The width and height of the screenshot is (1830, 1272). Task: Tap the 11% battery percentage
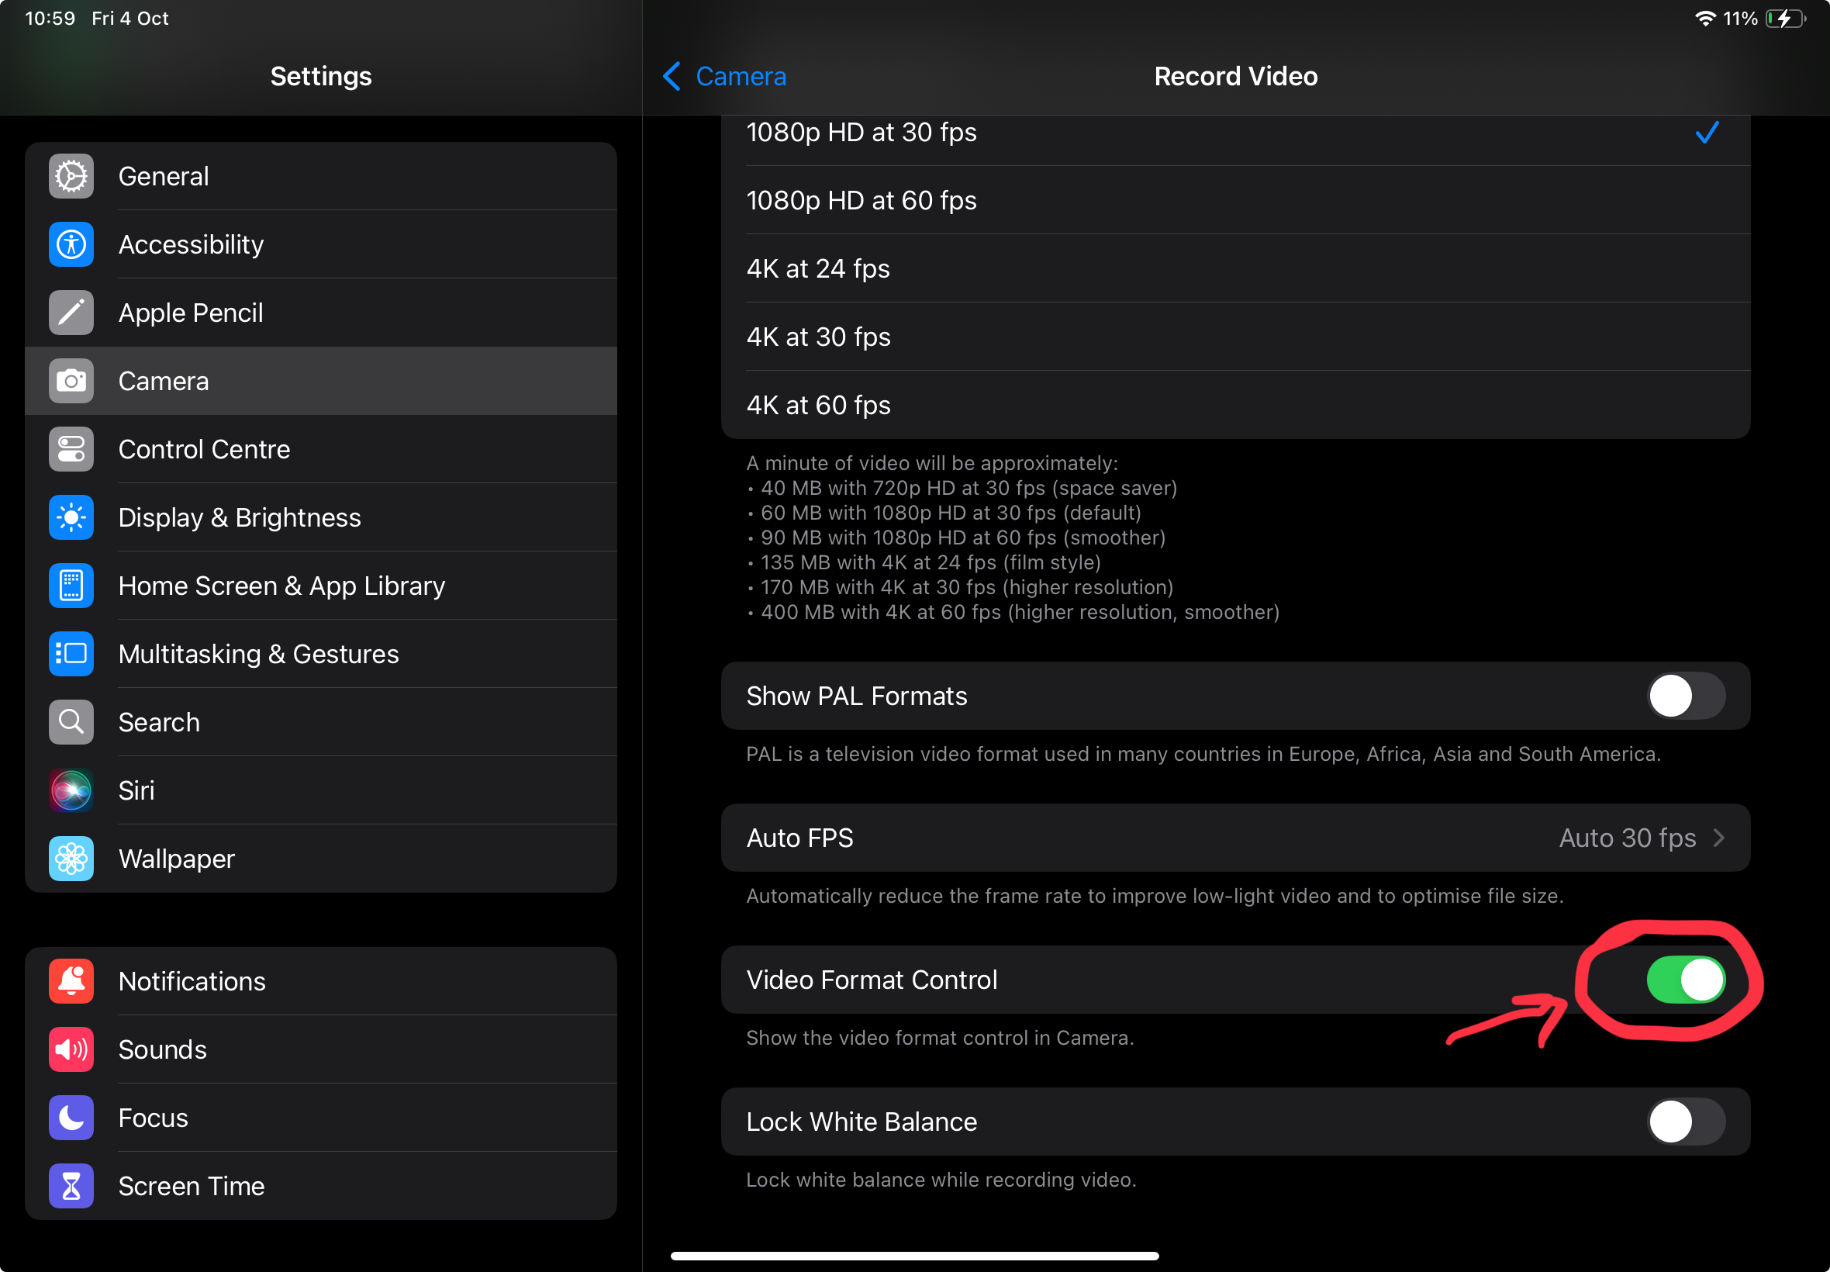click(x=1740, y=19)
